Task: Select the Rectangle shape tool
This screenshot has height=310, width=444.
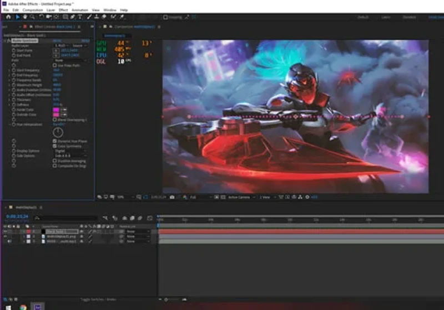Action: pos(65,17)
